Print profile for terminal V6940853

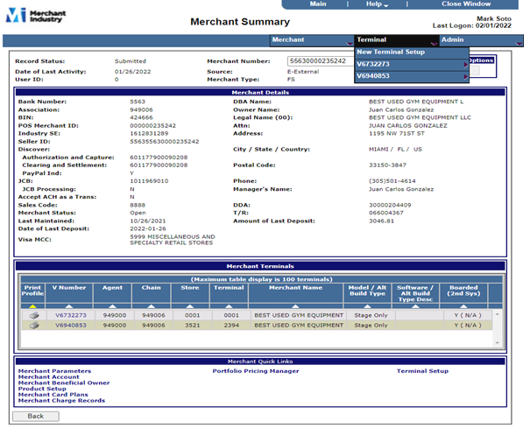(34, 326)
